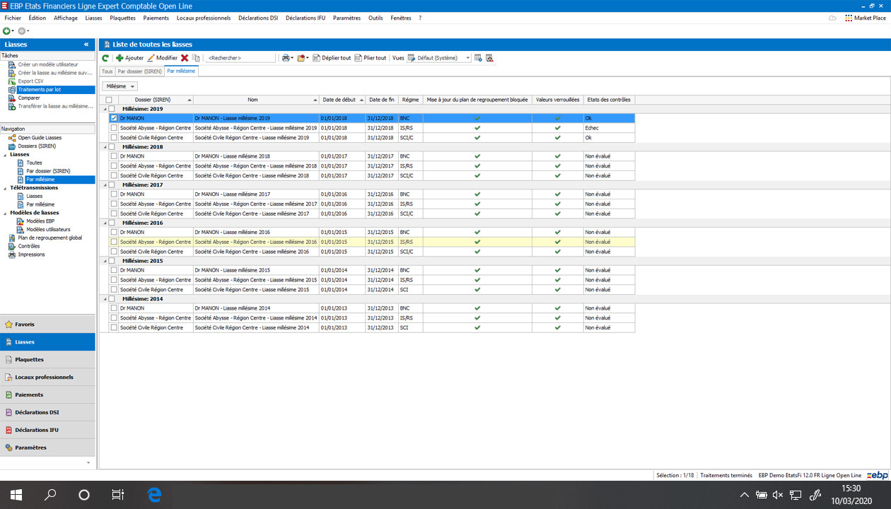Image resolution: width=891 pixels, height=509 pixels.
Task: Collapse Télétransmissions tree node
Action: coord(4,188)
